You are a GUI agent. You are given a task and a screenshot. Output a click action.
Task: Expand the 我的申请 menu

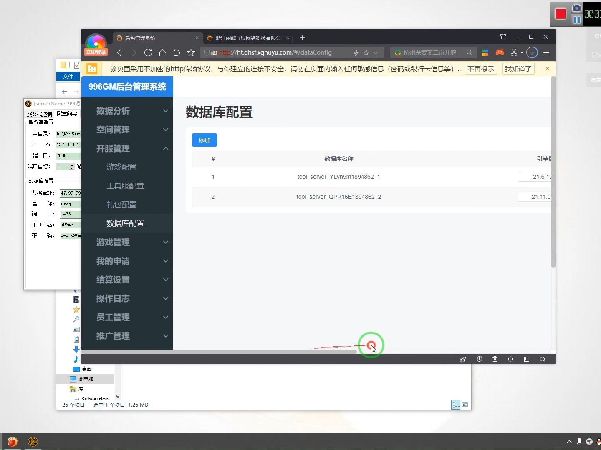tap(127, 261)
